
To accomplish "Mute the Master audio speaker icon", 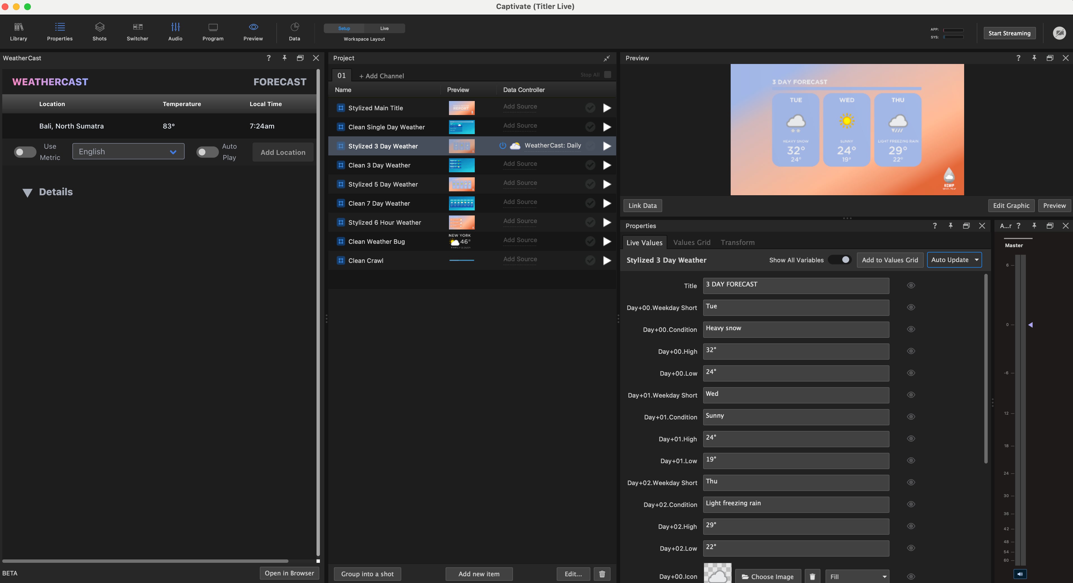I will coord(1020,574).
